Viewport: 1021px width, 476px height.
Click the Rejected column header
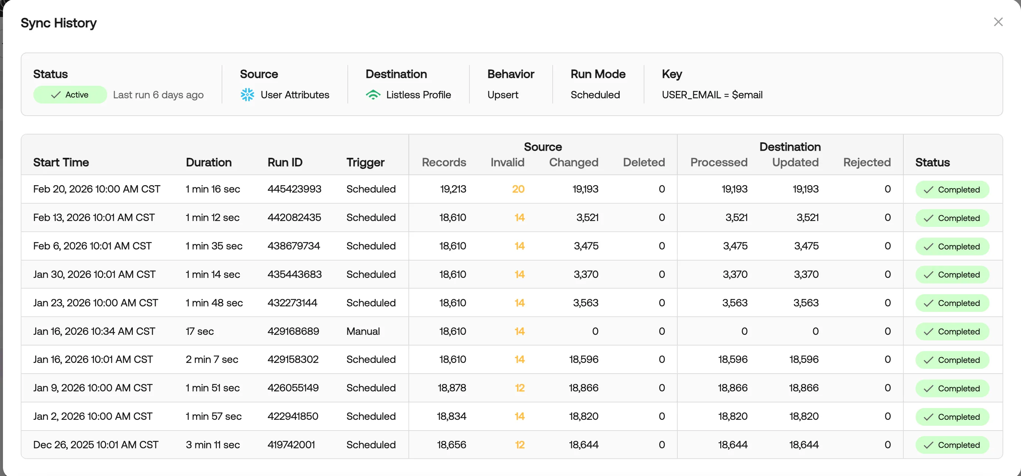867,162
